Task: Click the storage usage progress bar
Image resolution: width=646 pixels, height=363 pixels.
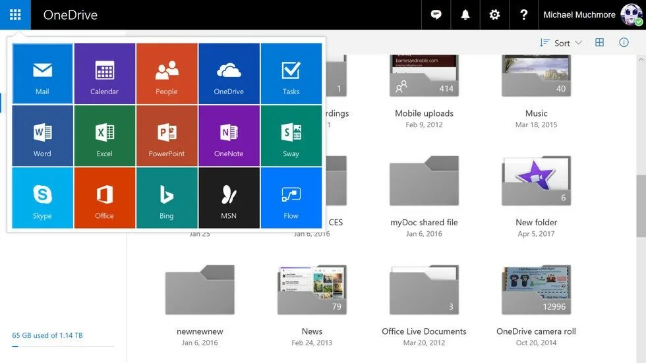Action: point(63,347)
